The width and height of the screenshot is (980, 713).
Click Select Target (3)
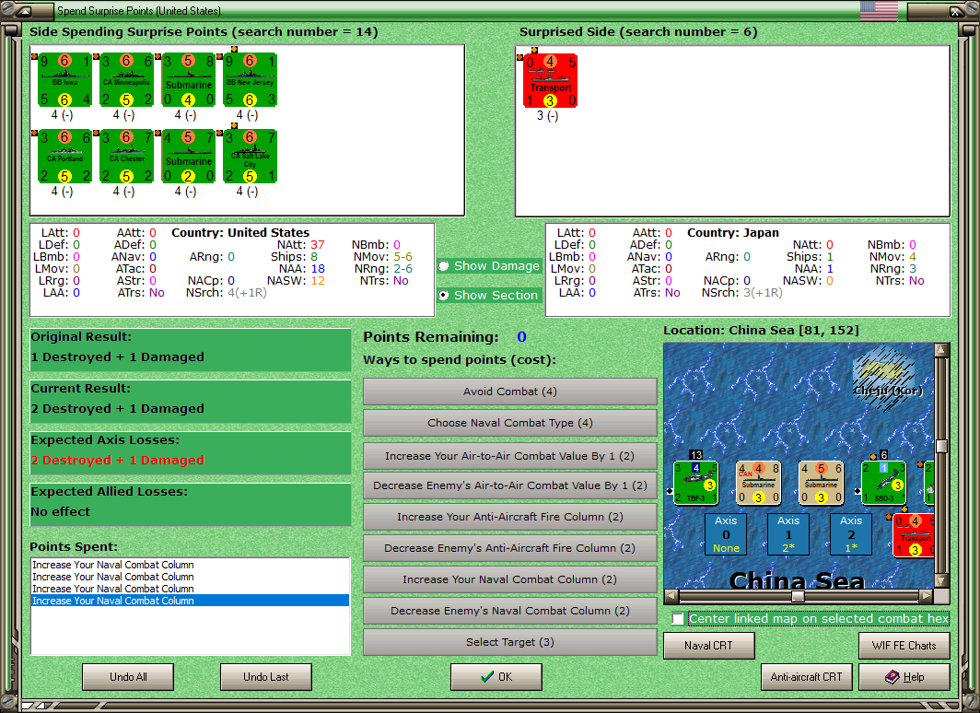[x=509, y=642]
